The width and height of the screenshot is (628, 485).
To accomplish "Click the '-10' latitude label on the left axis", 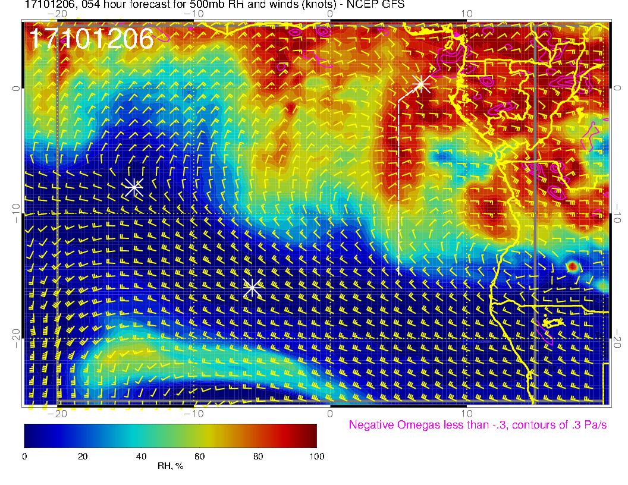I will [16, 213].
